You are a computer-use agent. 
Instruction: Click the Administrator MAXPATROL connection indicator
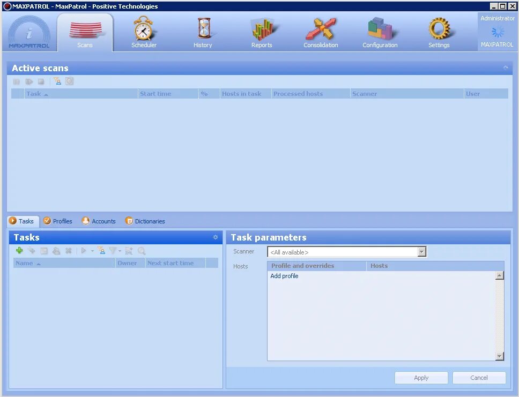click(x=497, y=32)
